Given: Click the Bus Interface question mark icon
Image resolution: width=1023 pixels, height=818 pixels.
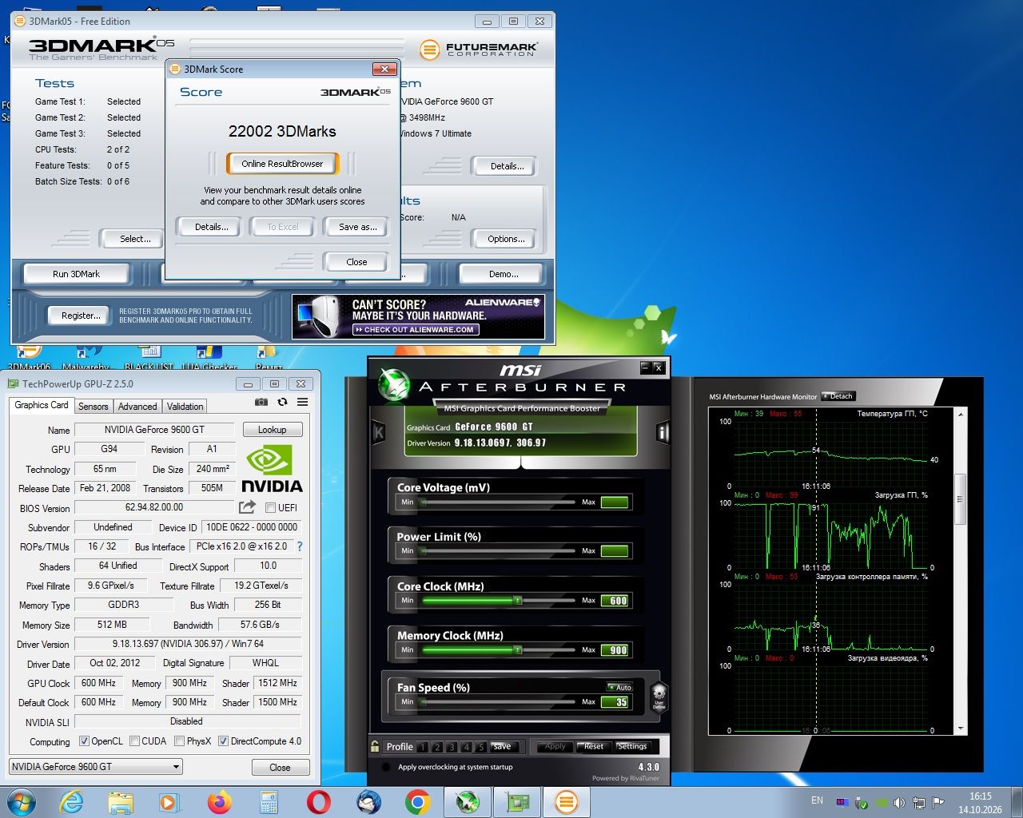Looking at the screenshot, I should [300, 546].
